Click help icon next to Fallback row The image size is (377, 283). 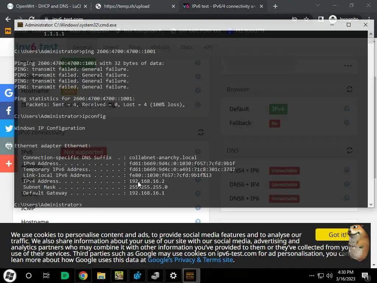tap(346, 122)
